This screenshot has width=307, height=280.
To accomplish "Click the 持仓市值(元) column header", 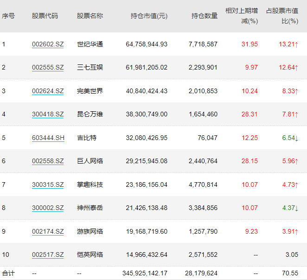I will click(149, 16).
